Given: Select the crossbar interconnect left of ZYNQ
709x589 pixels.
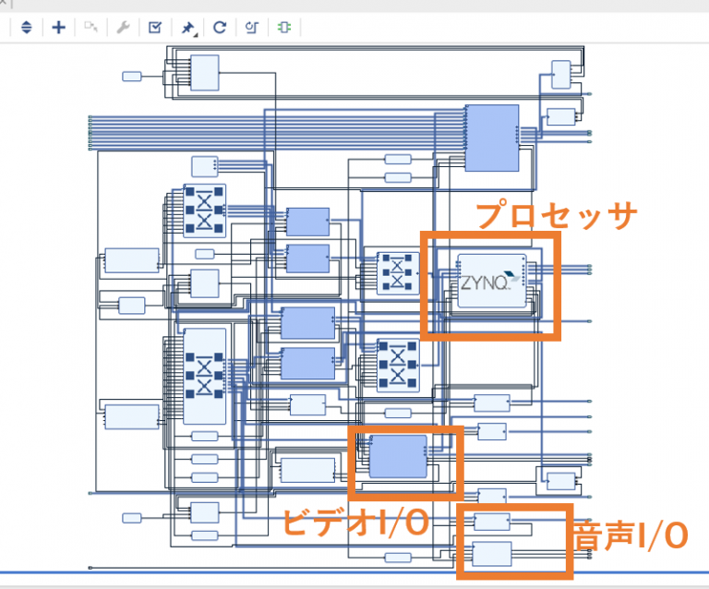Looking at the screenshot, I should 398,272.
